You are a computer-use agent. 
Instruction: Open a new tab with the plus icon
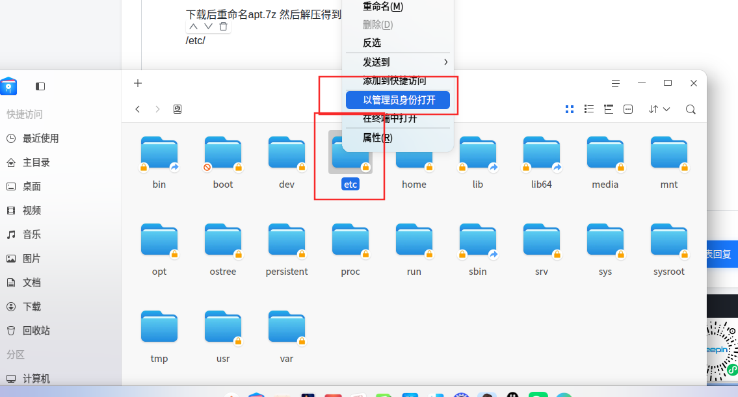[x=137, y=83]
